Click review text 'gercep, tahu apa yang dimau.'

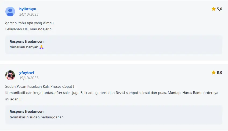click(x=30, y=23)
